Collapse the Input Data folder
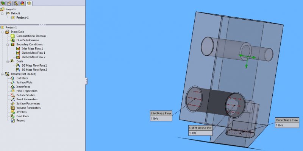Viewport: 303px width, 151px height. (2, 32)
